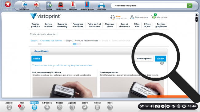Screen dimensions: 200x112
Task: Click the page vertical scrollbar handle
Action: pyautogui.click(x=197, y=19)
